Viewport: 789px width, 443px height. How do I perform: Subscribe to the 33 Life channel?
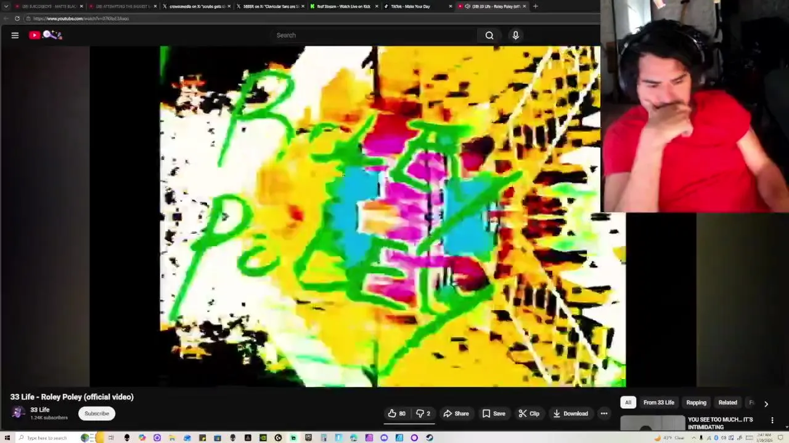[x=97, y=413]
